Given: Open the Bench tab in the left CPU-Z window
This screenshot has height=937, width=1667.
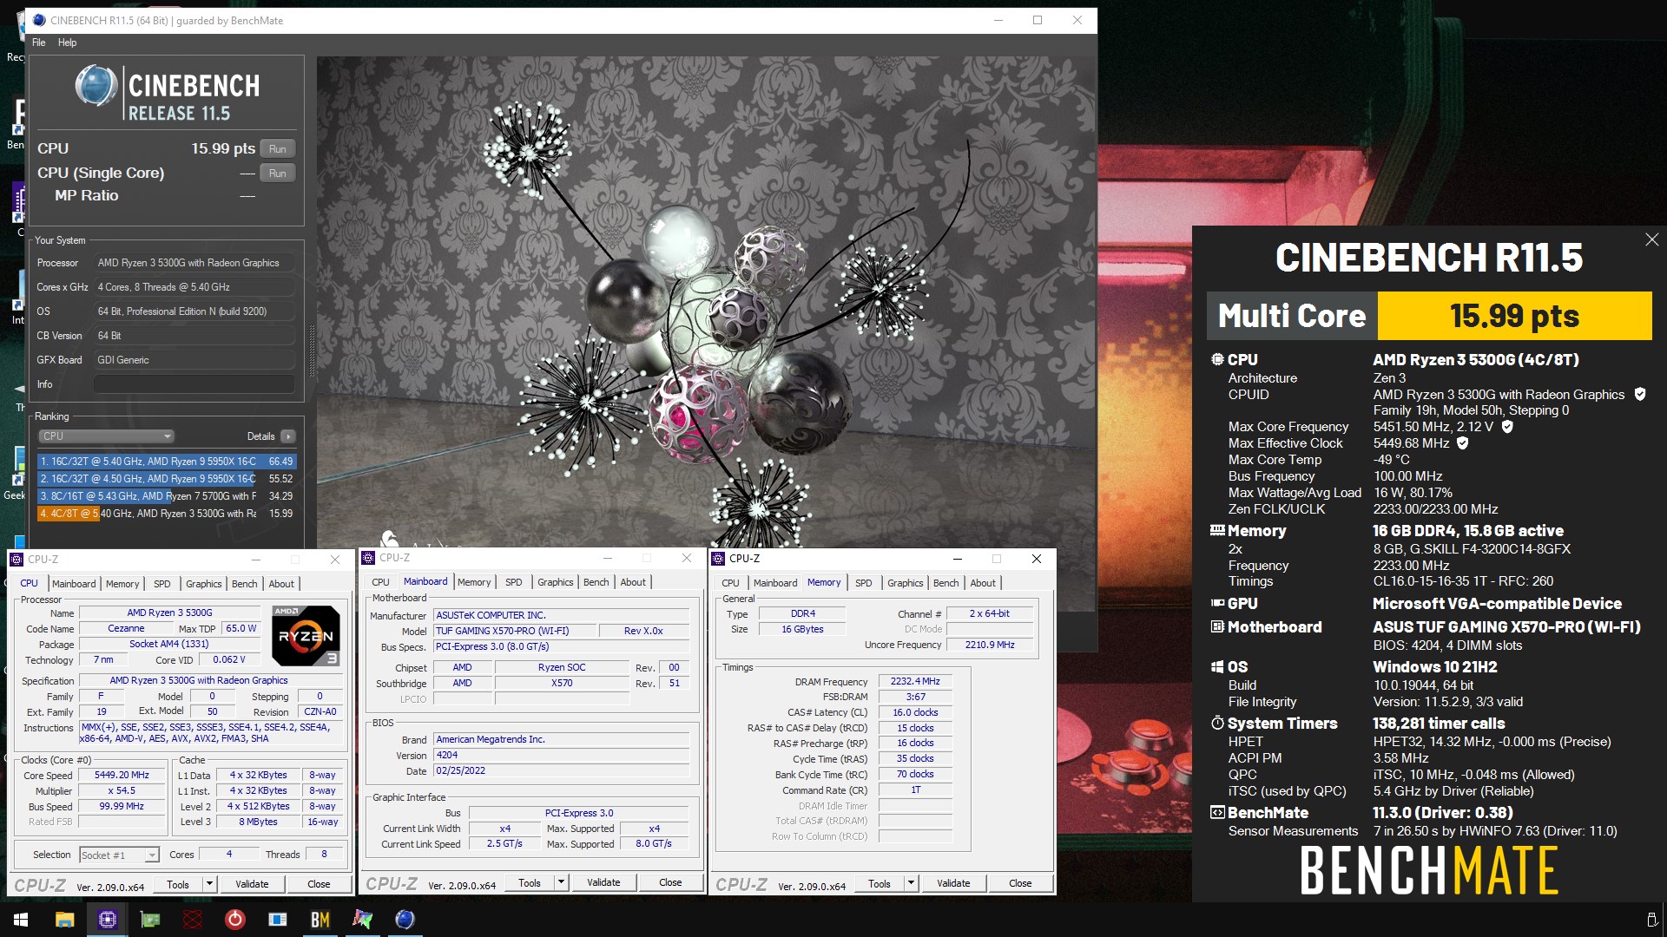Looking at the screenshot, I should (x=245, y=584).
